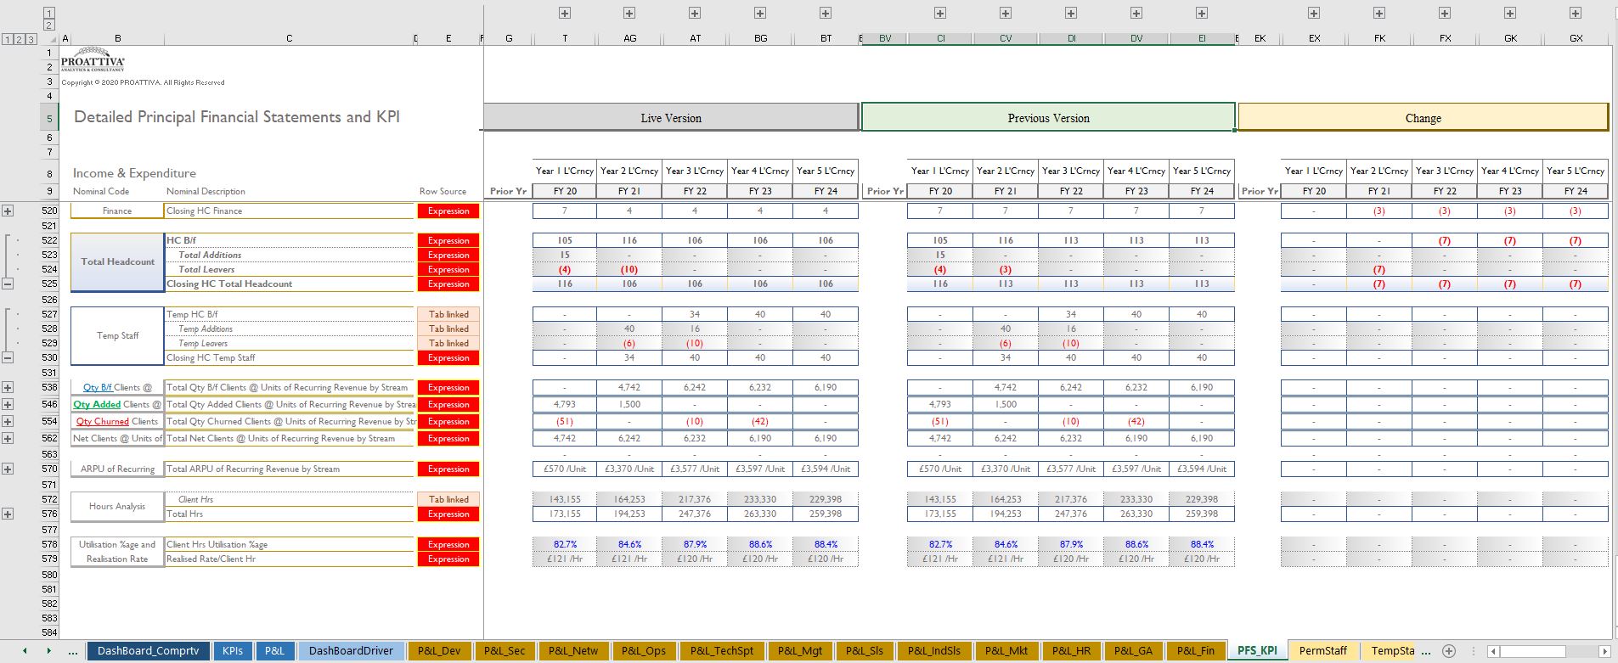The image size is (1618, 663).
Task: Open the Qty Added hyperlink
Action: tap(96, 405)
